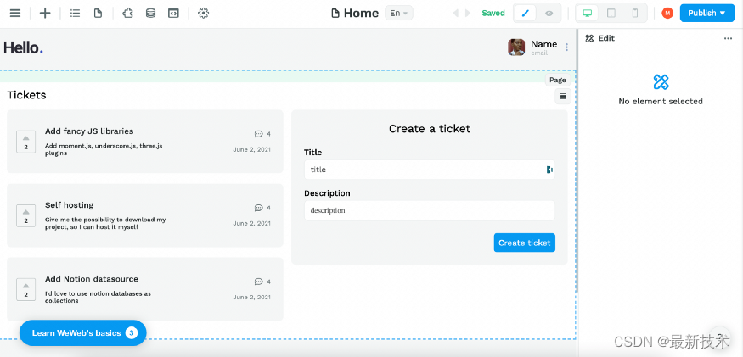
Task: Open the Publish dropdown button
Action: [x=707, y=13]
